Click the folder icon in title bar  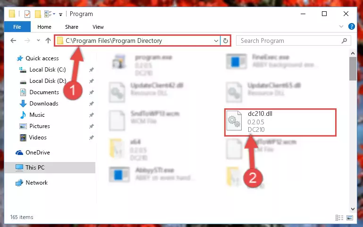(12, 14)
